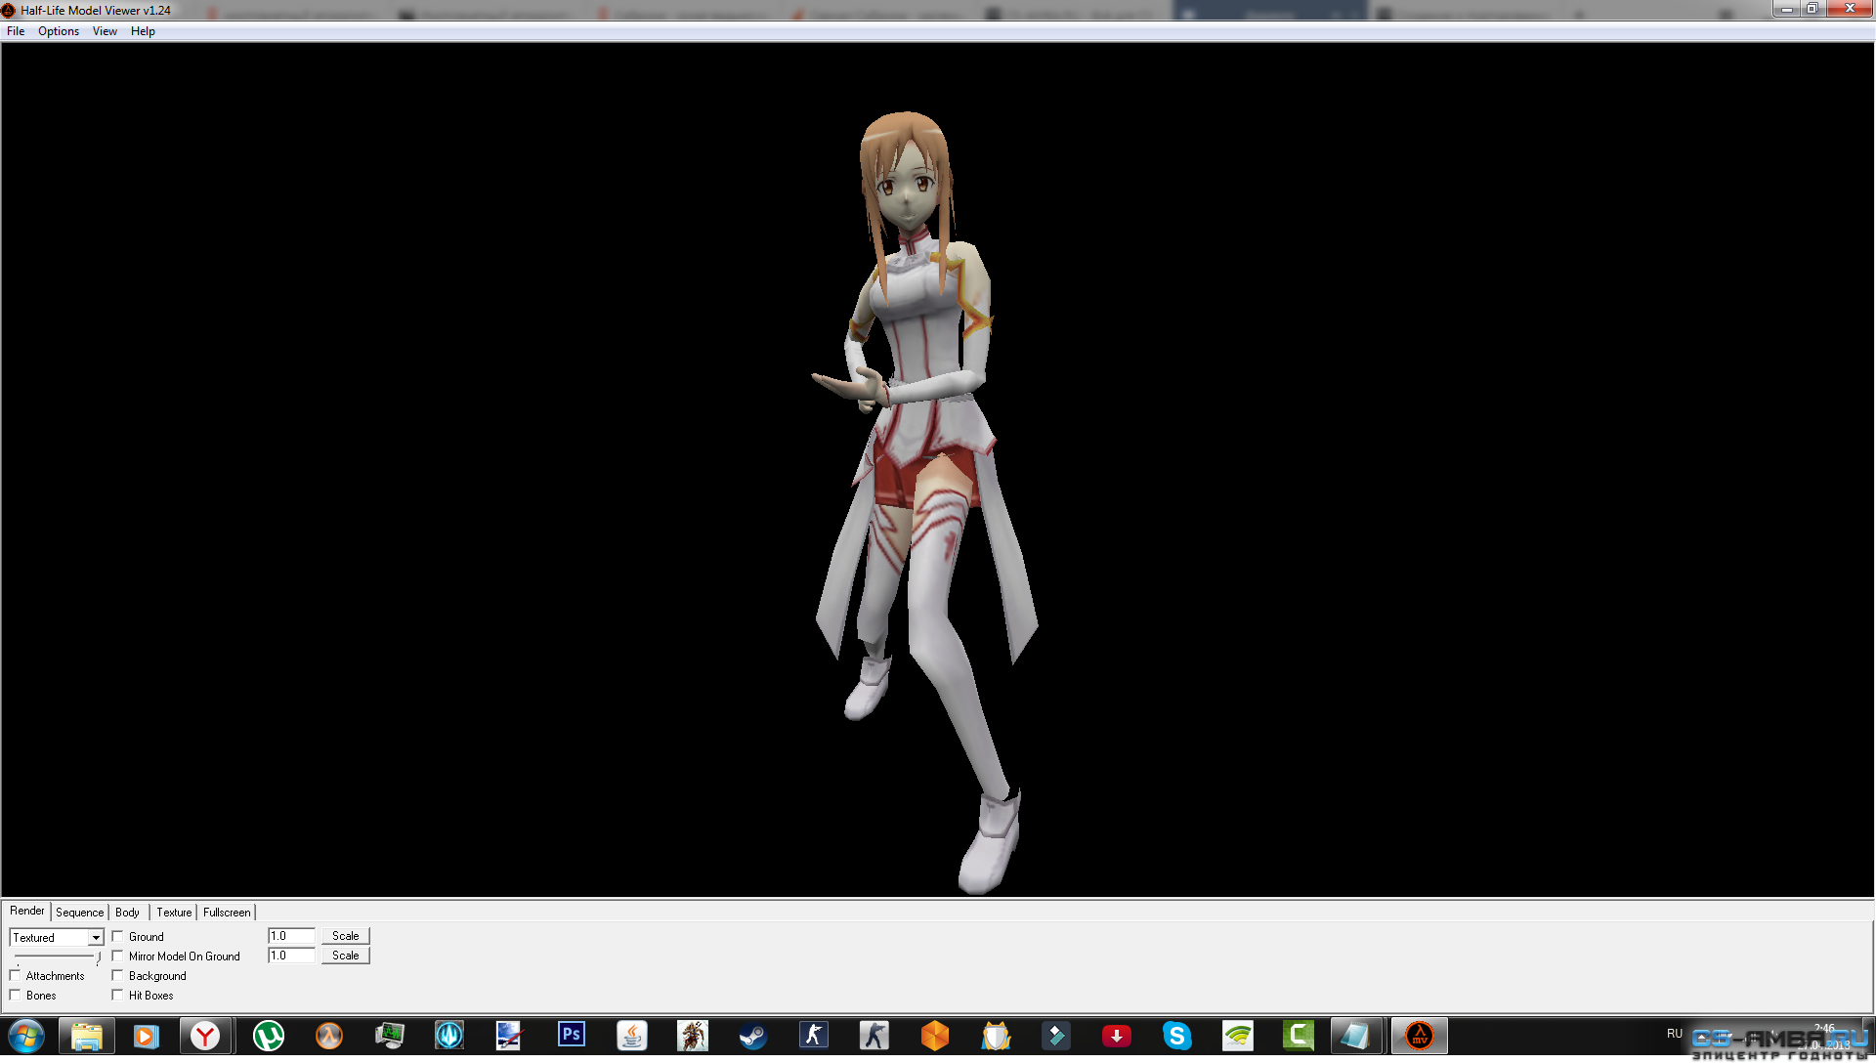Image resolution: width=1876 pixels, height=1063 pixels.
Task: Open the Help menu
Action: (143, 31)
